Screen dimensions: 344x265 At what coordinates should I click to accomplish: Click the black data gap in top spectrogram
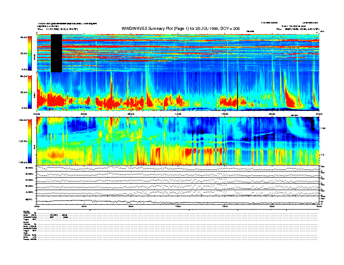tap(56, 53)
